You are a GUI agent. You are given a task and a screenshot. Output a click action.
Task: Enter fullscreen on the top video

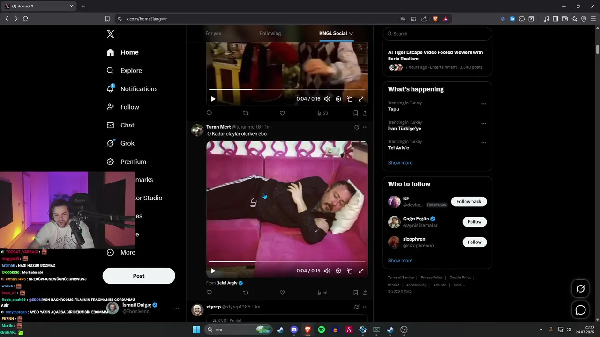361,99
